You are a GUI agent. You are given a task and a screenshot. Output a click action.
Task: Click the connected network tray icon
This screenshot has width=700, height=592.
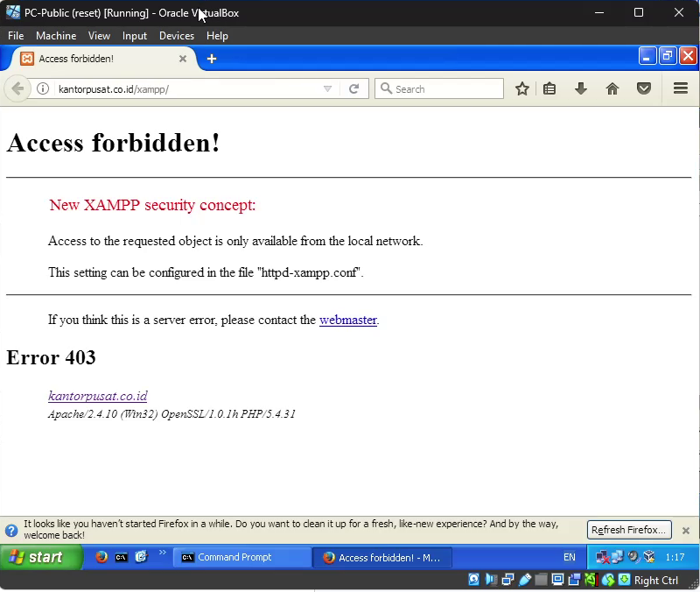click(x=618, y=557)
